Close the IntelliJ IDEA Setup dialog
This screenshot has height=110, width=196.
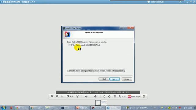pyautogui.click(x=131, y=28)
